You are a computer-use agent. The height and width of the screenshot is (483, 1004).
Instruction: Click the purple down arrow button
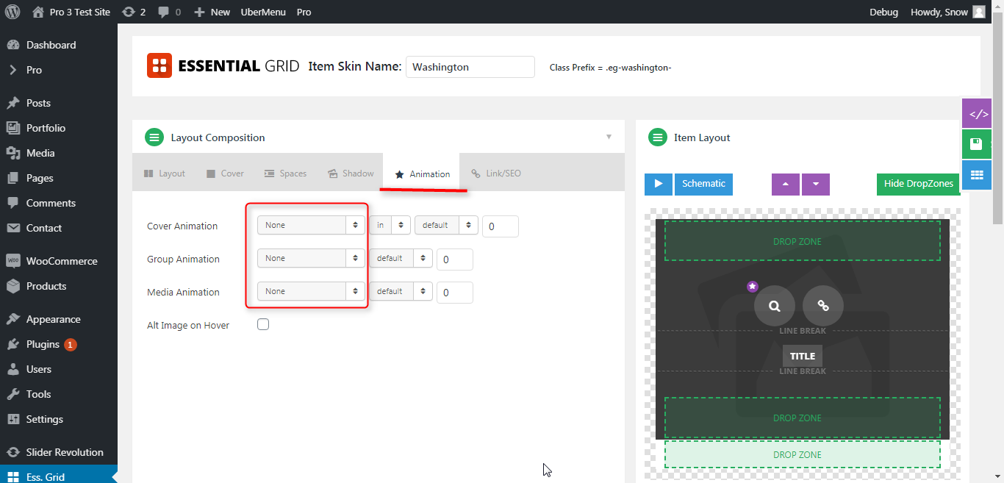click(x=816, y=185)
